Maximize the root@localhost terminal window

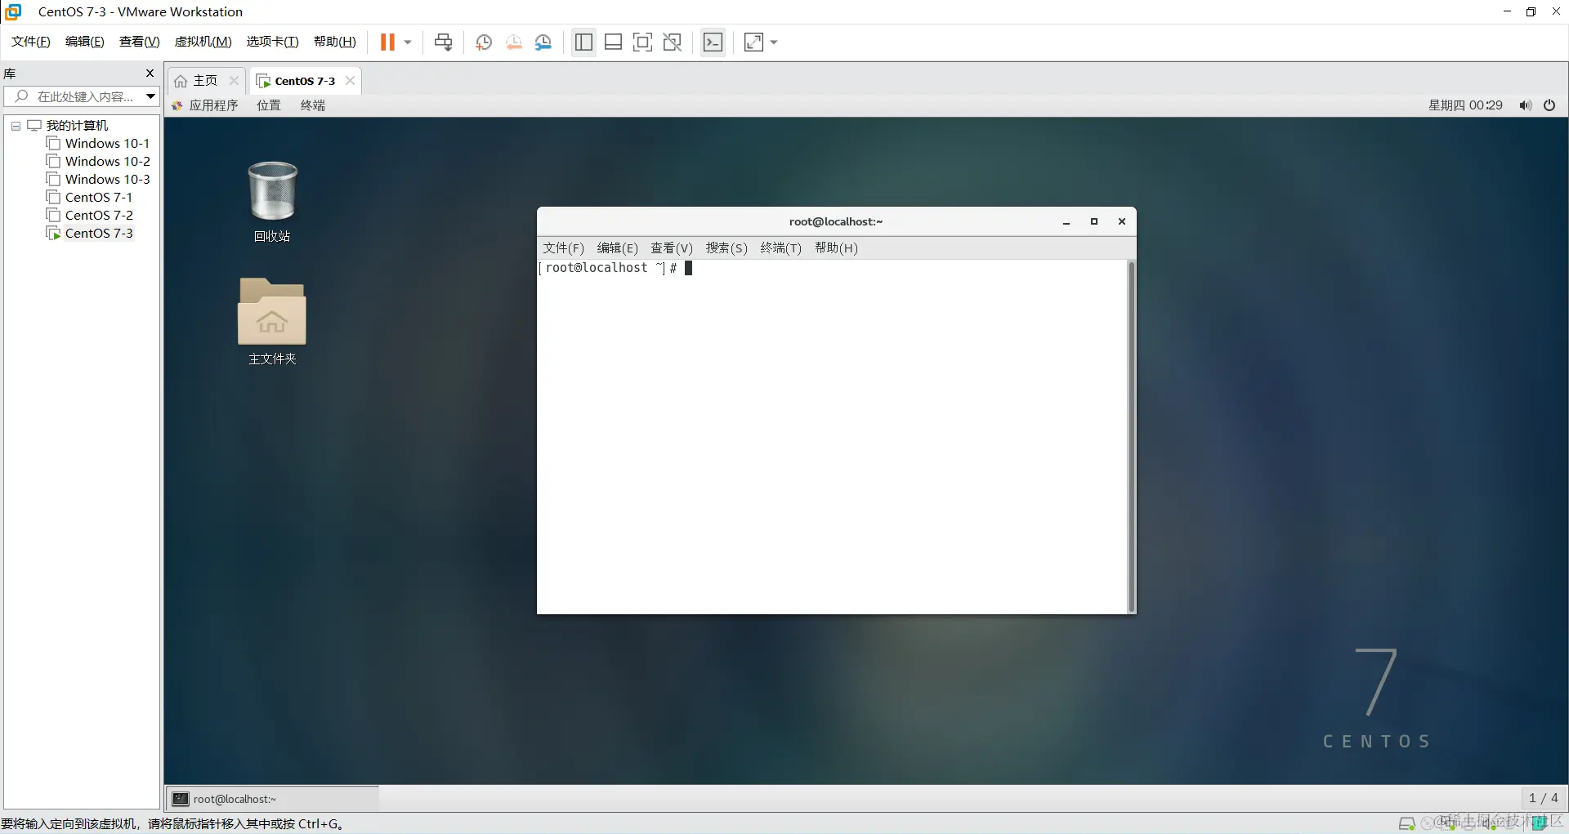point(1094,222)
